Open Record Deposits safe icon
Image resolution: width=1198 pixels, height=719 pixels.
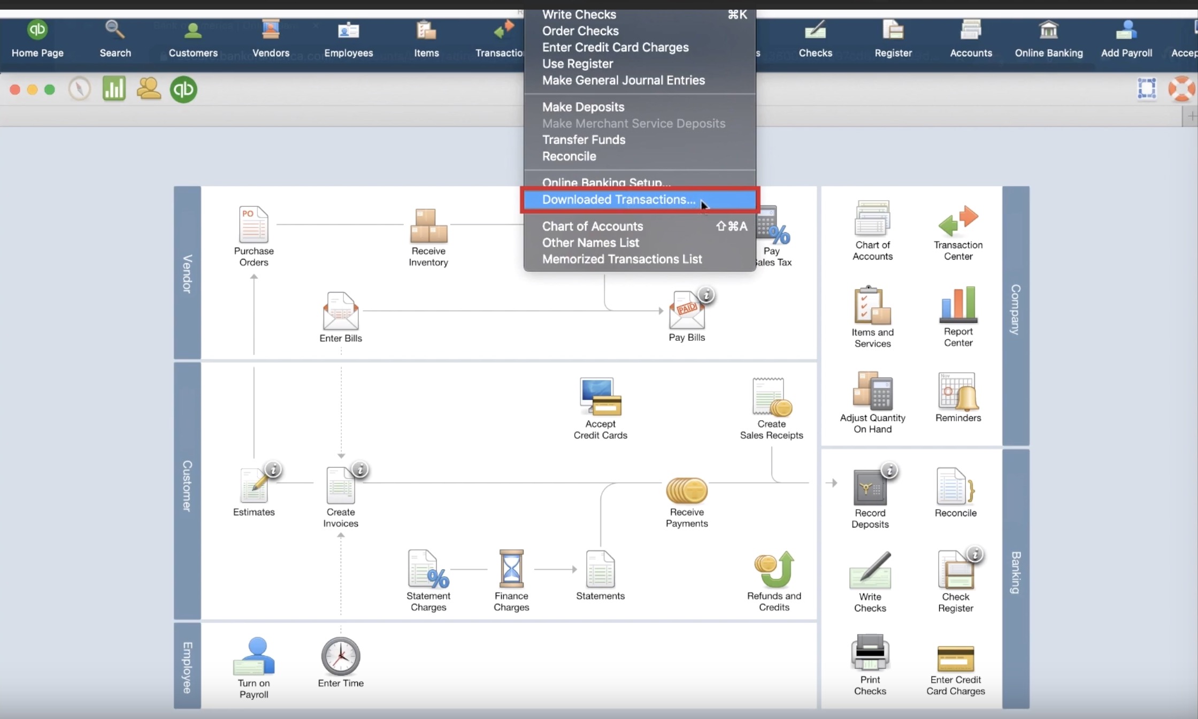pyautogui.click(x=870, y=487)
